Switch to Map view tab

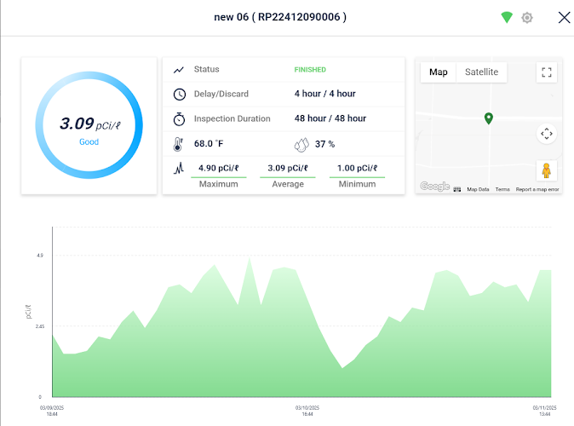click(439, 72)
